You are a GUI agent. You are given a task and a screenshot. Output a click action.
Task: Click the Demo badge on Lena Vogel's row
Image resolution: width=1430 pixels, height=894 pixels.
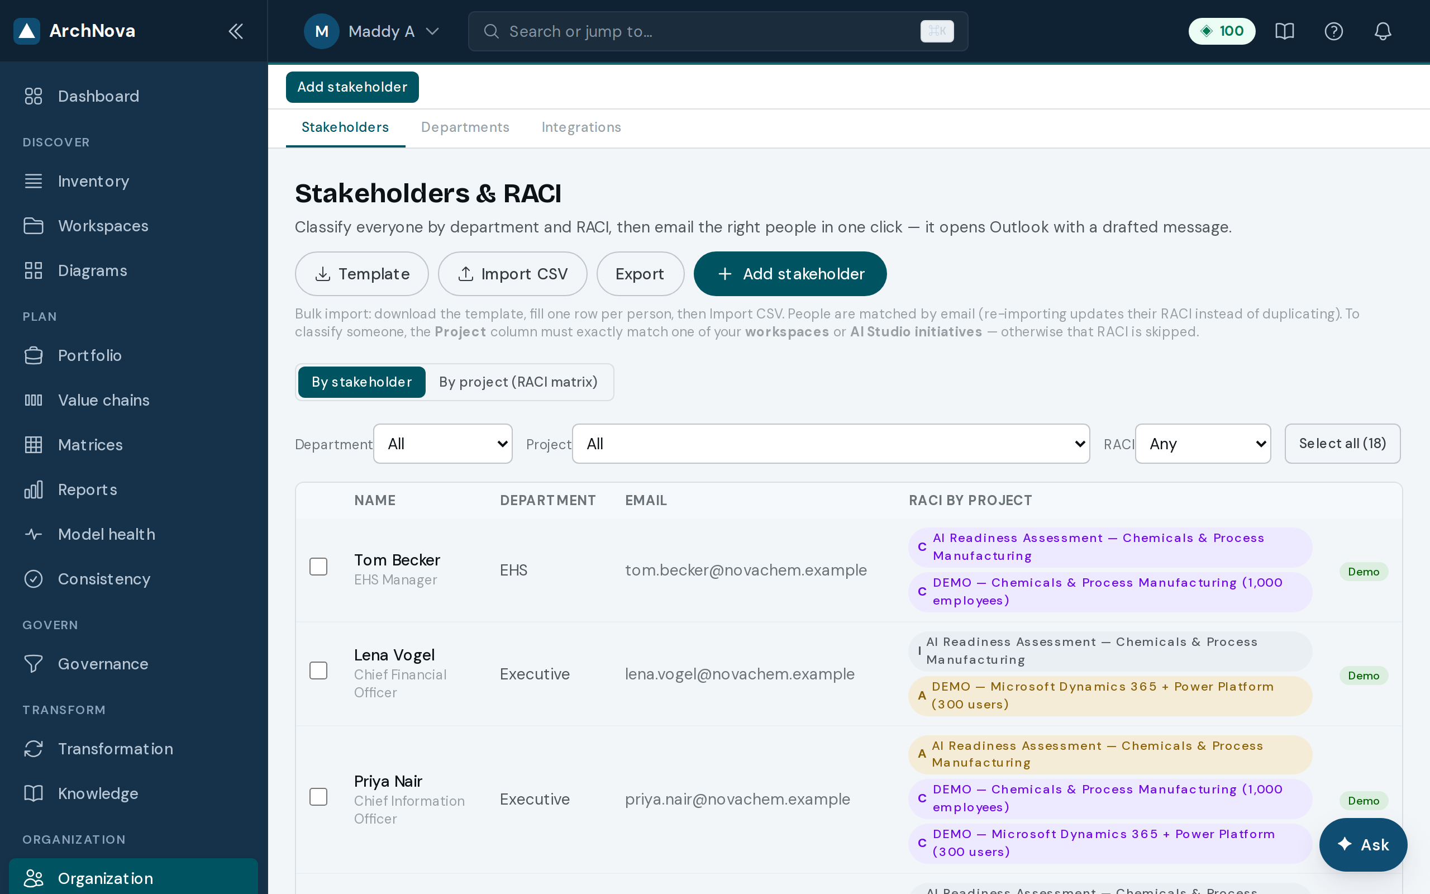coord(1363,675)
